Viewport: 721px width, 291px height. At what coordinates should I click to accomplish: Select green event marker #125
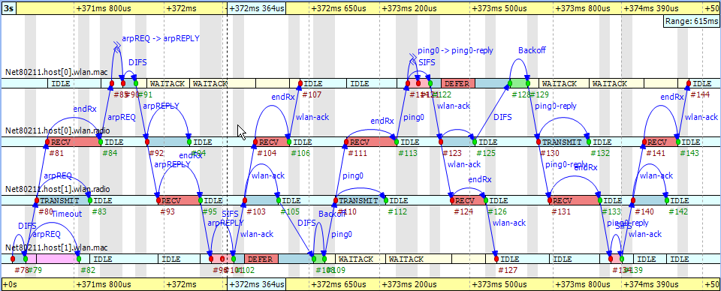coord(475,142)
